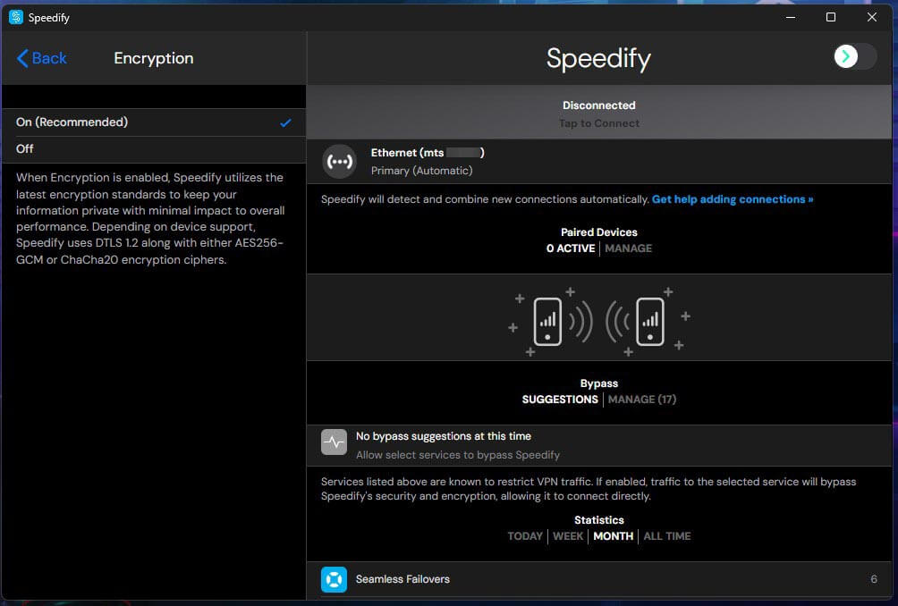This screenshot has width=898, height=606.
Task: Close the Speedify window
Action: point(872,17)
